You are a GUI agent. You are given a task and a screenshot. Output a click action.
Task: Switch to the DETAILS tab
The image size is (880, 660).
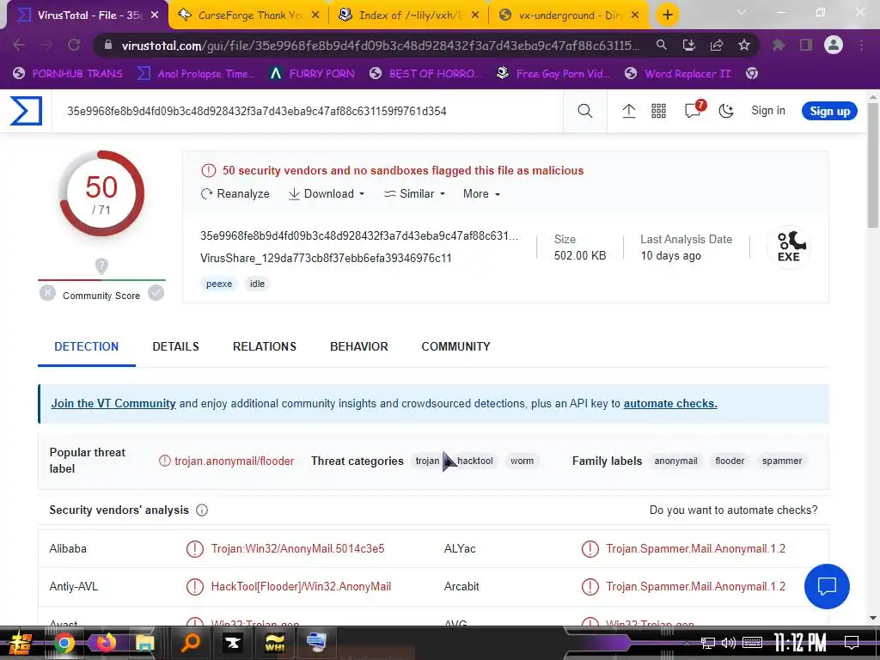pos(175,346)
